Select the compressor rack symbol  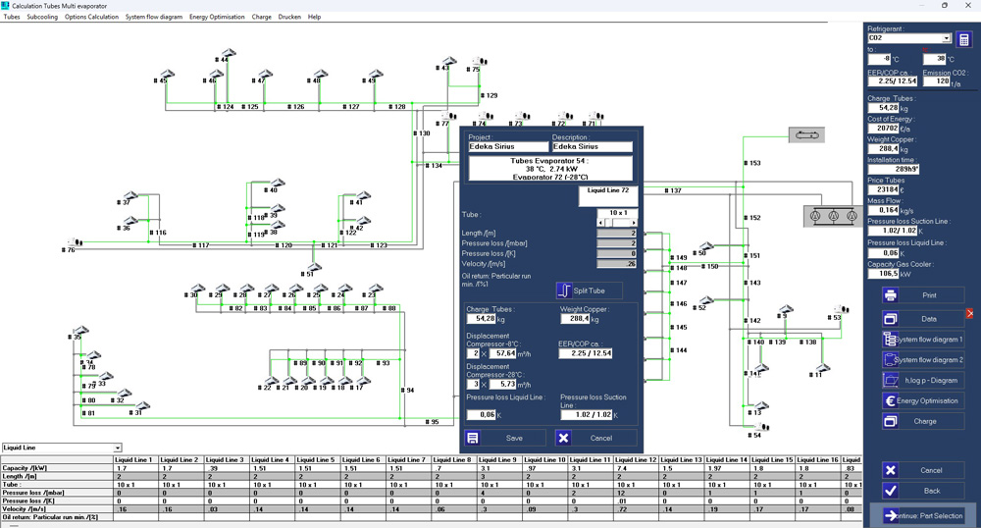(833, 216)
